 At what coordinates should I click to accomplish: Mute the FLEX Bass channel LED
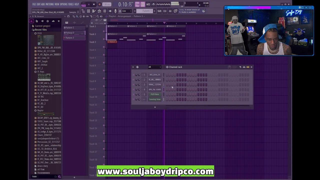pos(133,94)
